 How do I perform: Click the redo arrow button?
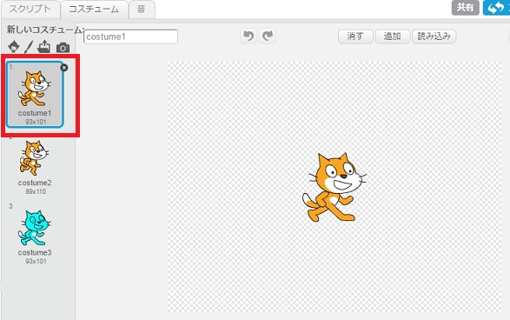[x=268, y=36]
